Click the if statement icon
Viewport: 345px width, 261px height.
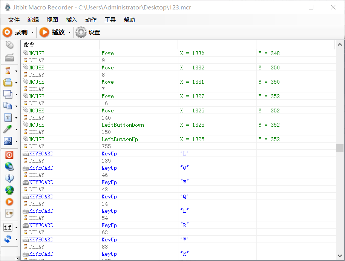click(x=8, y=227)
